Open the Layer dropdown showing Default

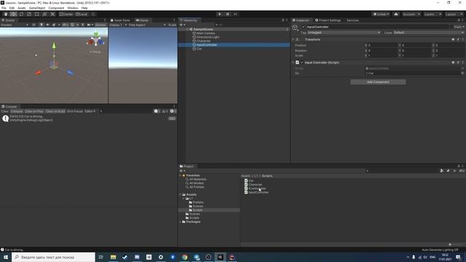428,32
